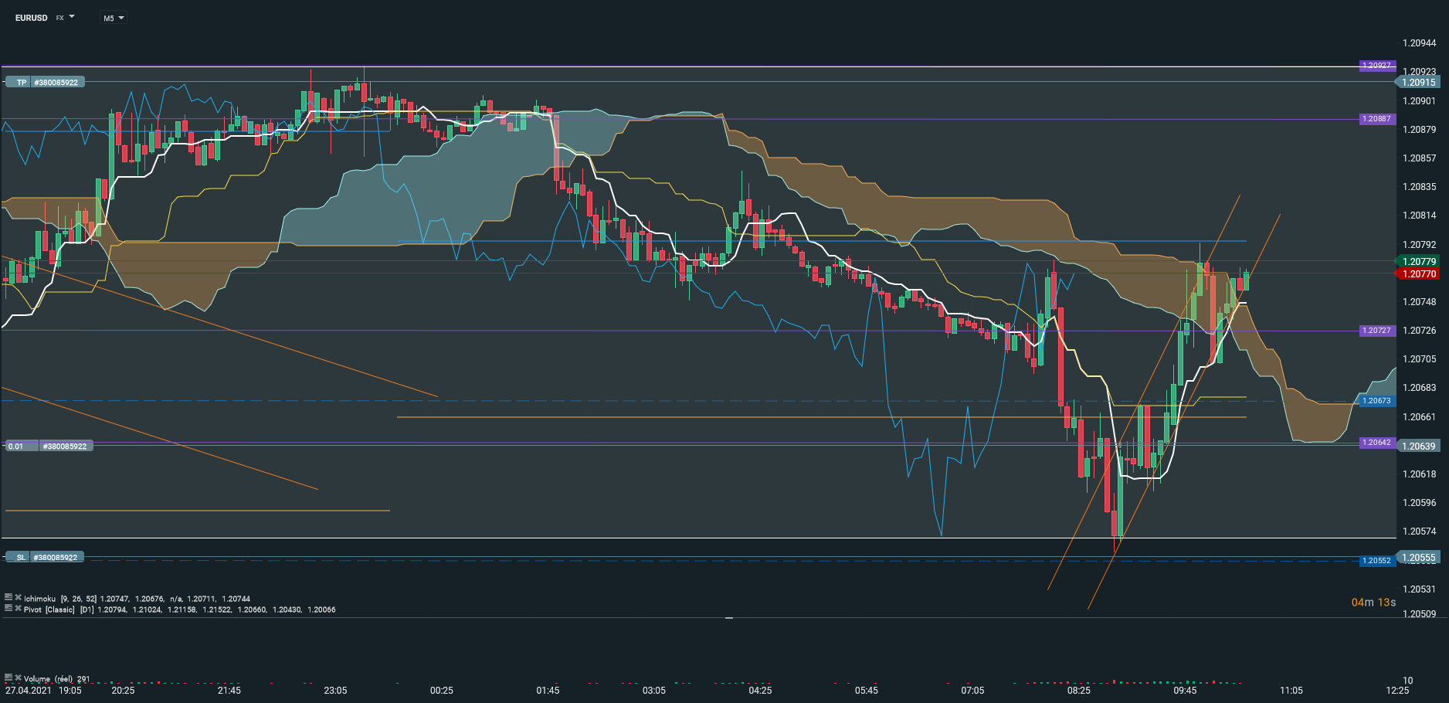Click the green 1.20779 ask price tag
The width and height of the screenshot is (1449, 703).
point(1418,261)
